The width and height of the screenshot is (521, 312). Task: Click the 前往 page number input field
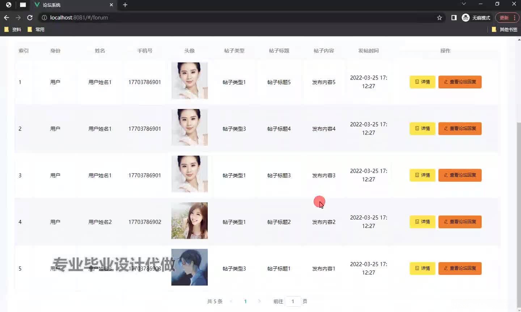tap(293, 301)
